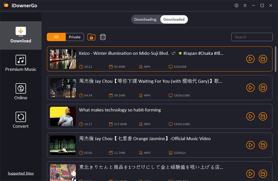Switch to the Downloading tab
This screenshot has width=278, height=181.
click(x=145, y=19)
